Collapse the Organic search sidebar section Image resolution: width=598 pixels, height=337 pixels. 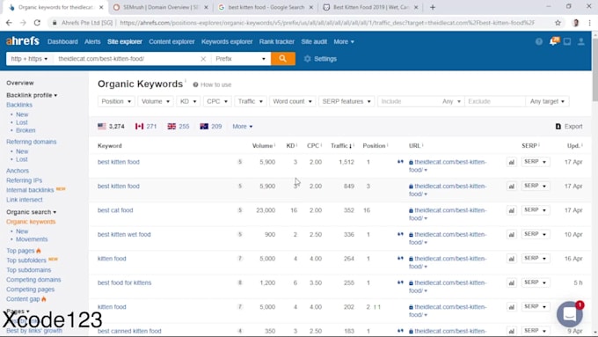tap(32, 212)
